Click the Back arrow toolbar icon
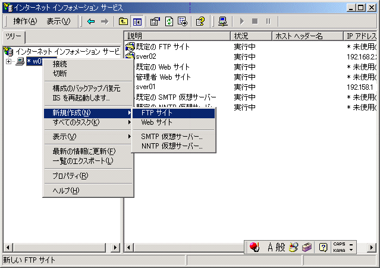This screenshot has height=268, width=380. tap(91, 21)
